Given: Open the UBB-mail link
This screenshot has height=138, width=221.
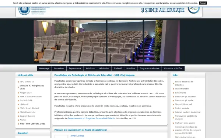Looking at the screenshot, I should tap(24, 105).
